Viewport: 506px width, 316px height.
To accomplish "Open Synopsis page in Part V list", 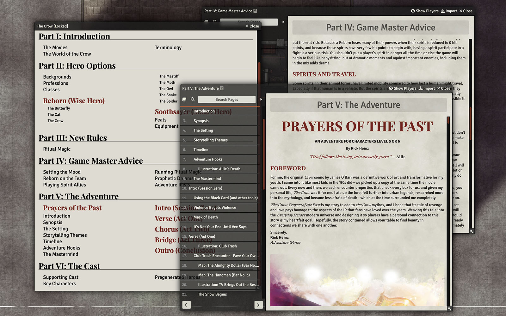I will 220,121.
